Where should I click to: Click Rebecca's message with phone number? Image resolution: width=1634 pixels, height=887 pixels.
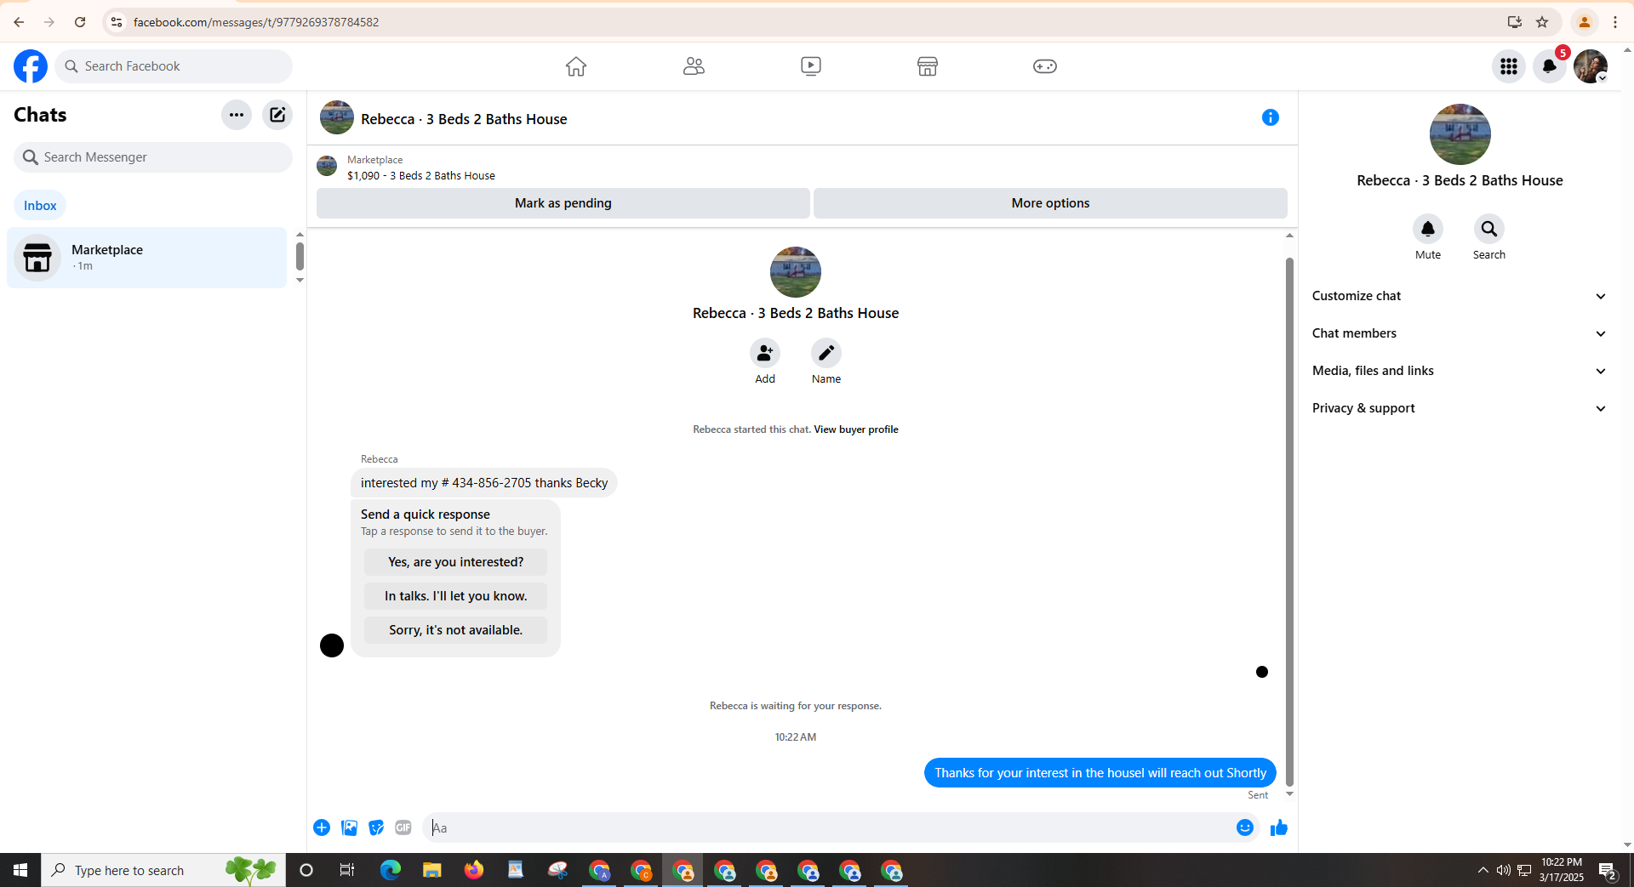[484, 483]
